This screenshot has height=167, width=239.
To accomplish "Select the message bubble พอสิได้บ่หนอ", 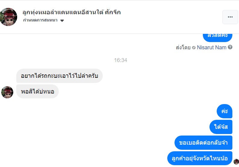I will pyautogui.click(x=37, y=91).
